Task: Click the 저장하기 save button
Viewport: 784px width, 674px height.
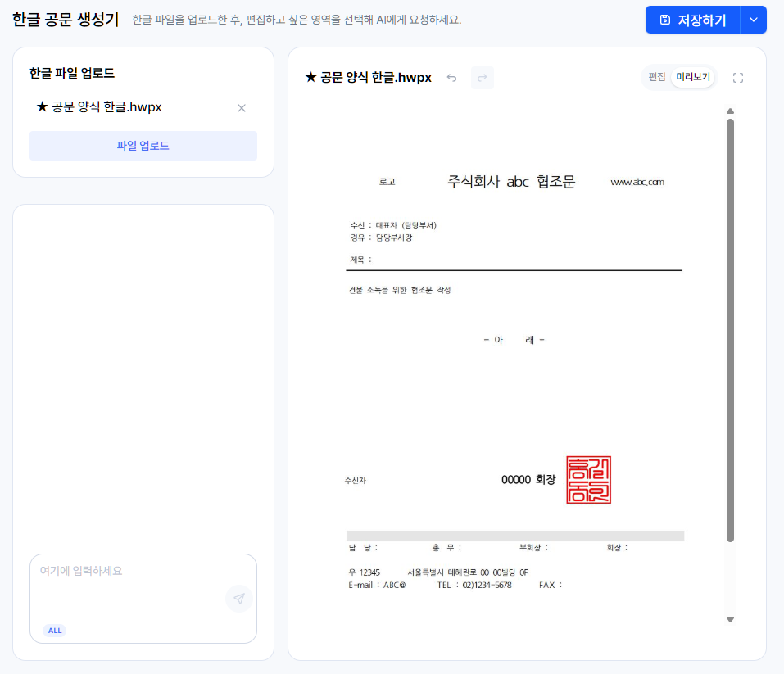Action: click(692, 20)
